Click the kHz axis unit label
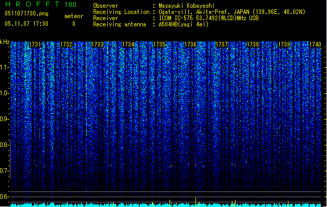The image size is (327, 207). click(5, 42)
